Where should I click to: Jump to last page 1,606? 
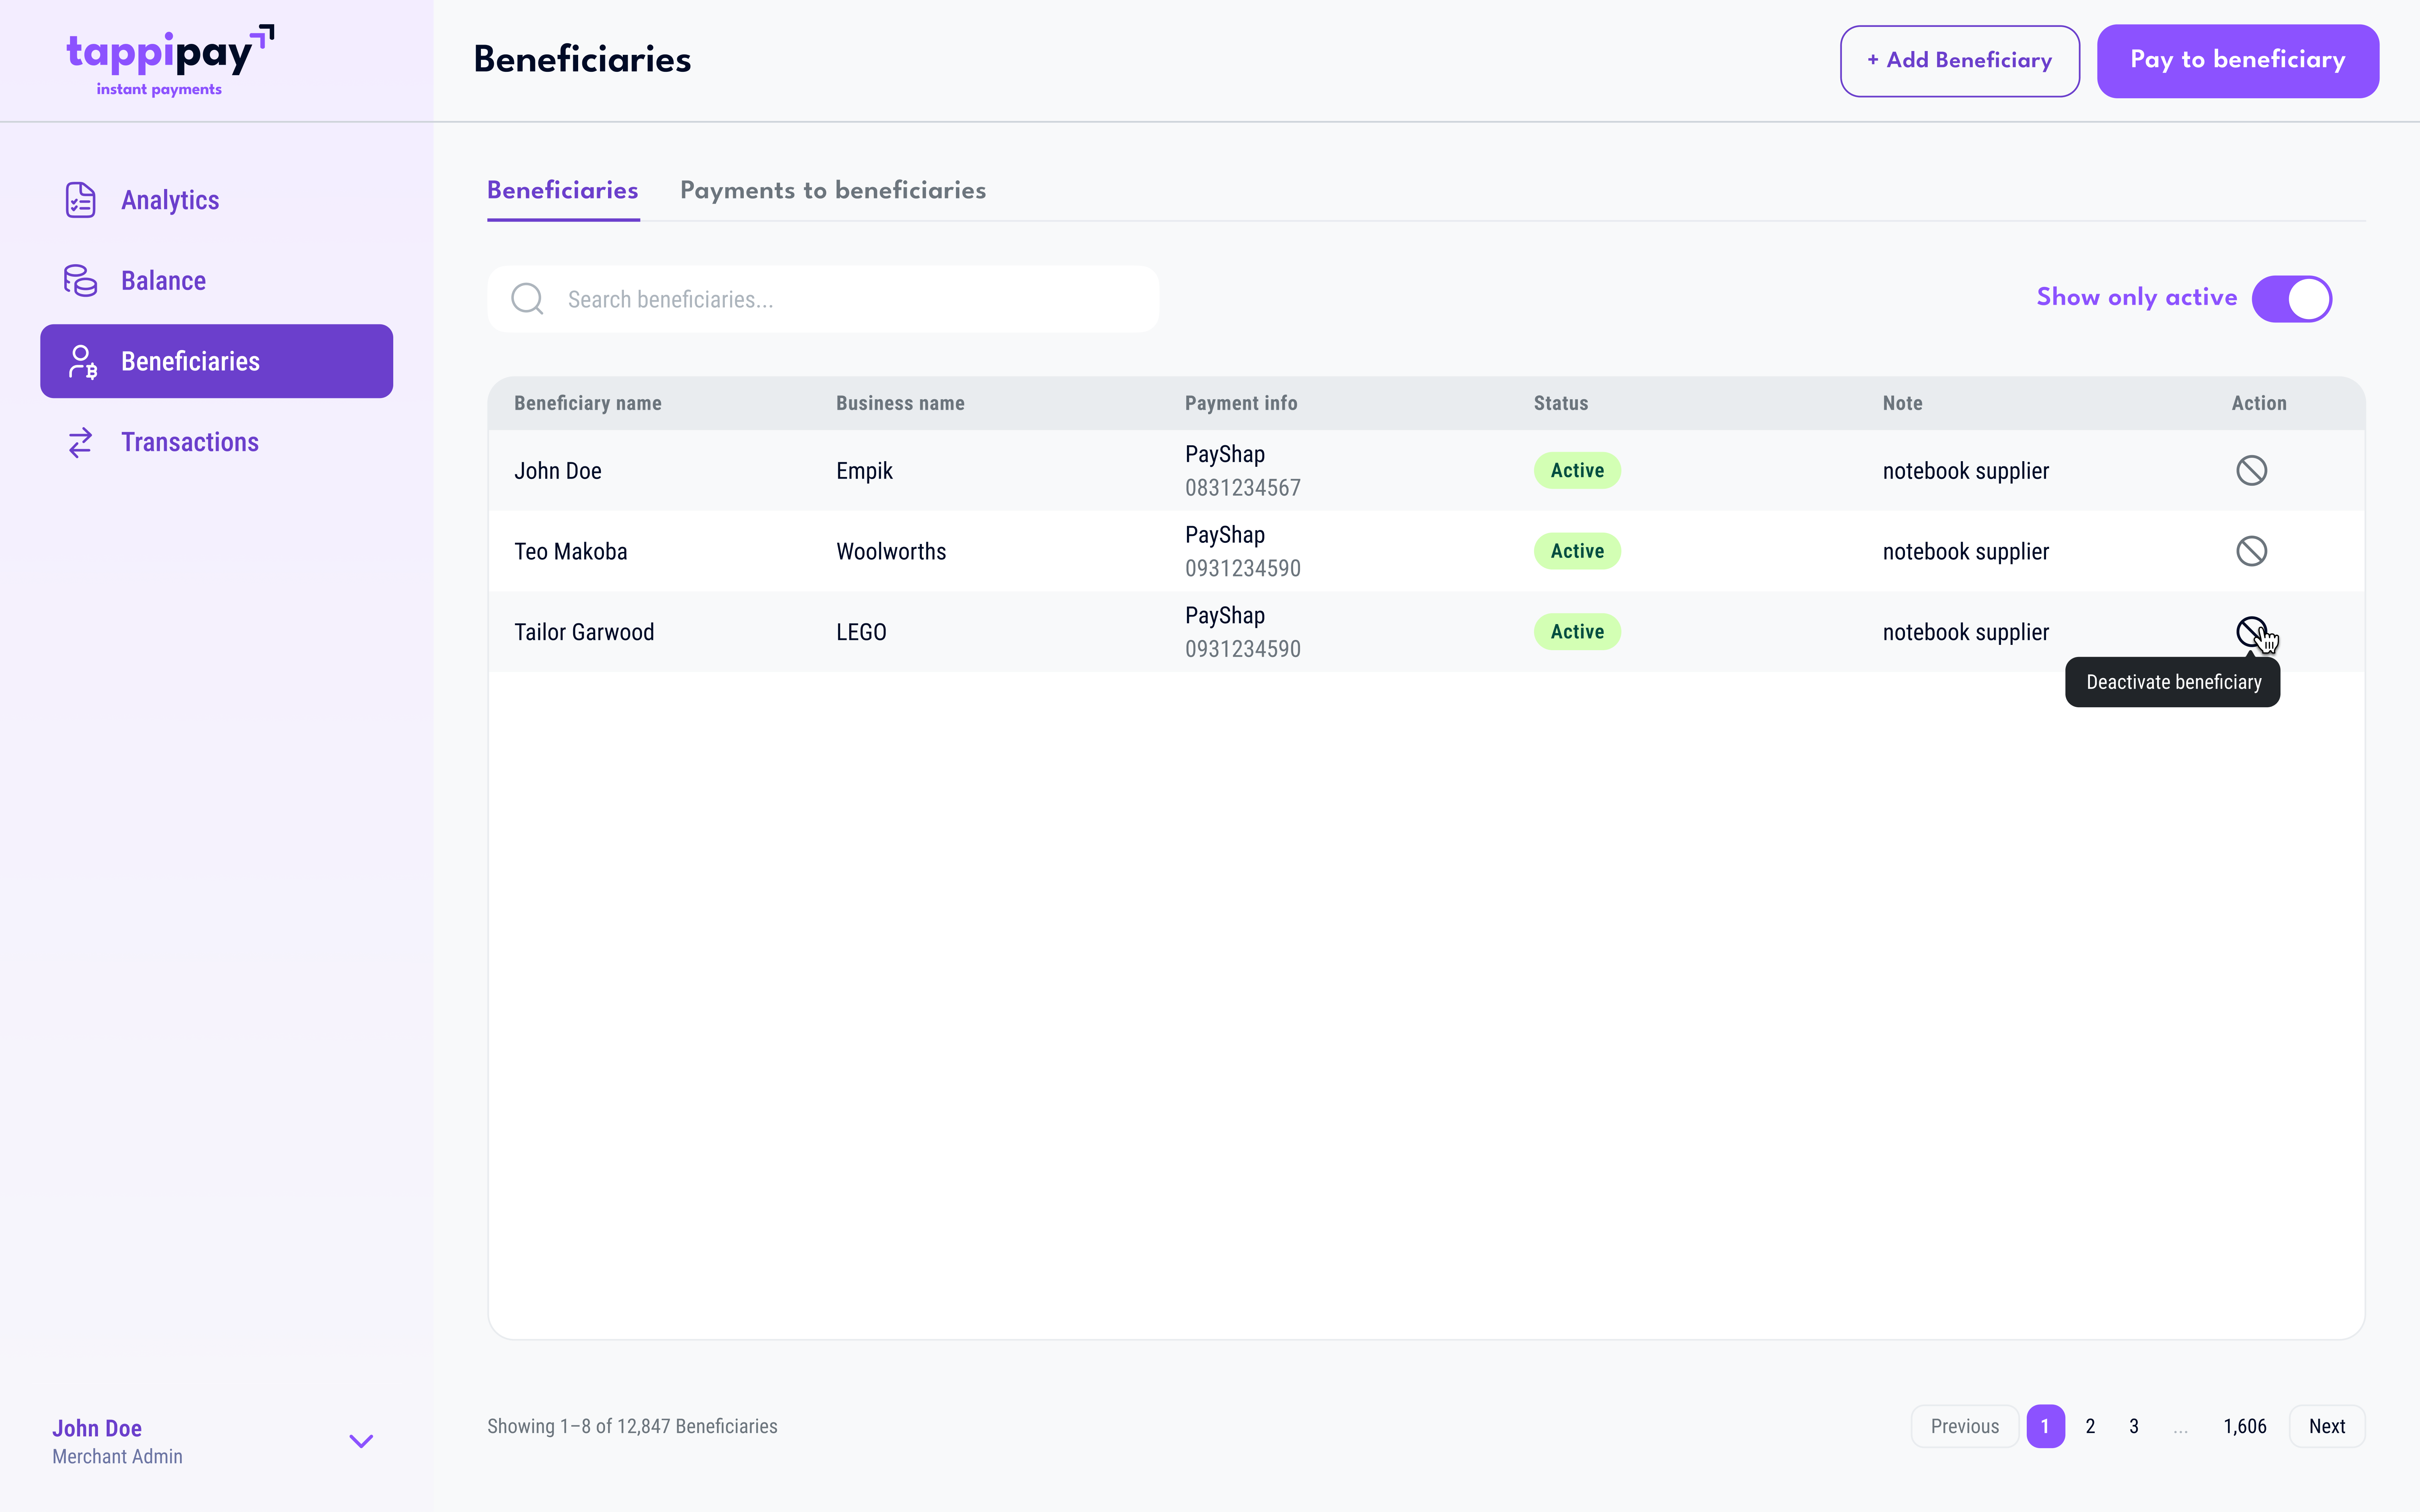coord(2245,1426)
